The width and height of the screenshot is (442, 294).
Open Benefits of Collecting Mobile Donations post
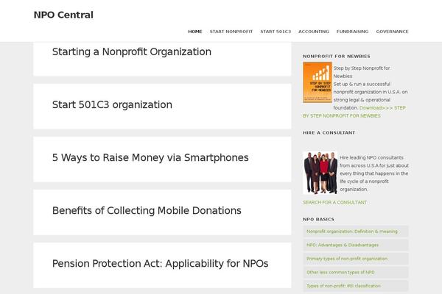(147, 211)
